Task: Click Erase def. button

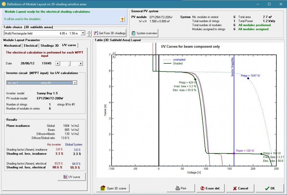Action: coord(210,188)
